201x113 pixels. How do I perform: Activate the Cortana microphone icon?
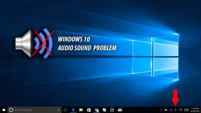[x=58, y=110]
